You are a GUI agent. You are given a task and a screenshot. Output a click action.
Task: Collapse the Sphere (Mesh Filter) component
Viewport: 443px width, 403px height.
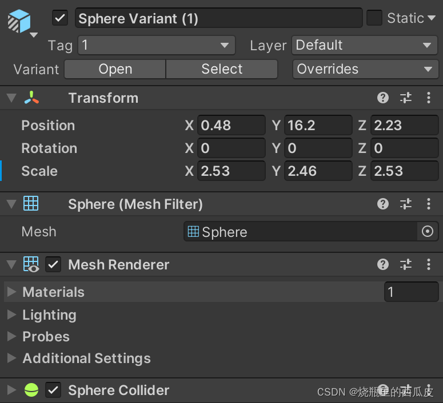pos(11,204)
